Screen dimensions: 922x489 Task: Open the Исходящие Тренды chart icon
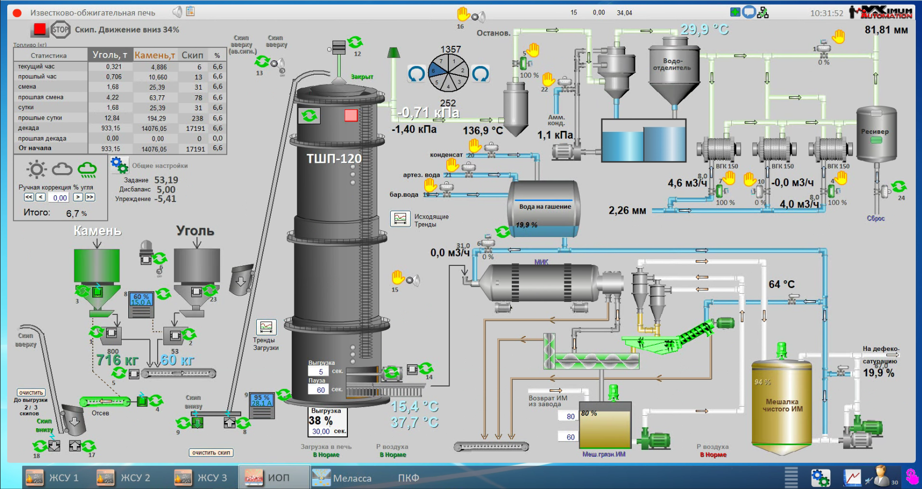[x=400, y=219]
